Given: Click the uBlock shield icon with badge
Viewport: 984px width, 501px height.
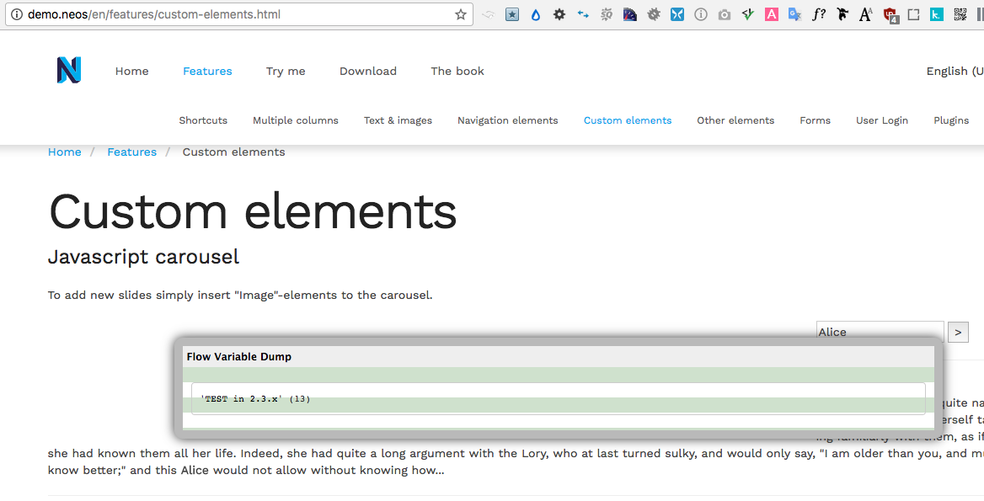Looking at the screenshot, I should pos(890,14).
